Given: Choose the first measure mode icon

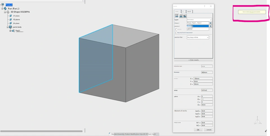Looking at the screenshot, I should click(177, 16).
